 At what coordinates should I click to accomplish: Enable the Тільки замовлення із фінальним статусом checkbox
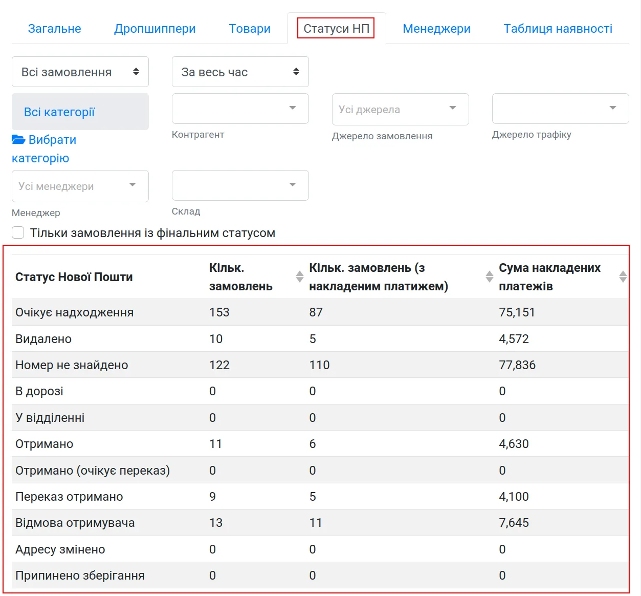click(18, 232)
